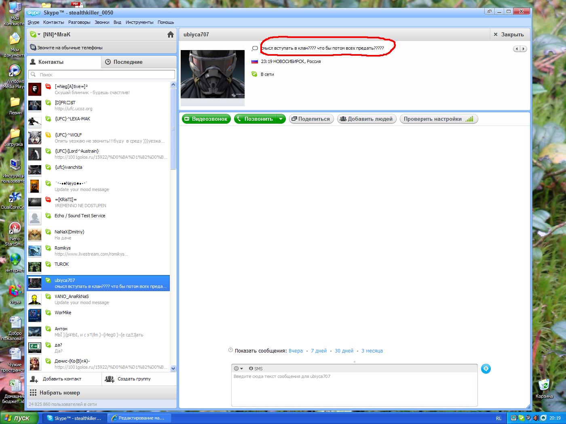566x424 pixels.
Task: Click online status icon of WorMike
Action: pyautogui.click(x=48, y=313)
